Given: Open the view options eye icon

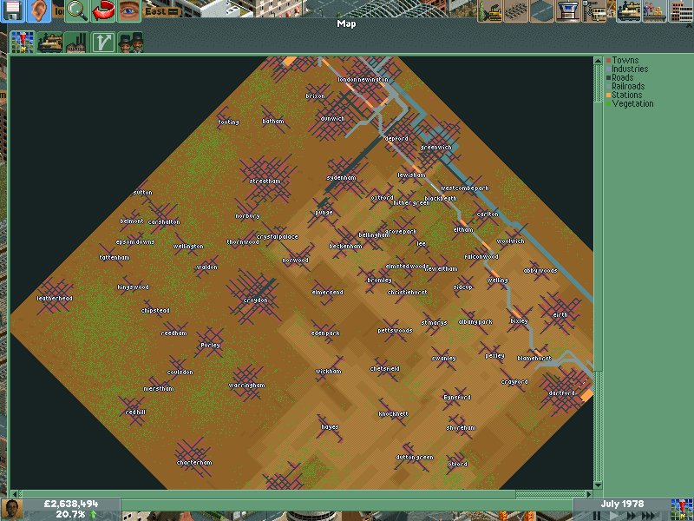Looking at the screenshot, I should [x=128, y=10].
